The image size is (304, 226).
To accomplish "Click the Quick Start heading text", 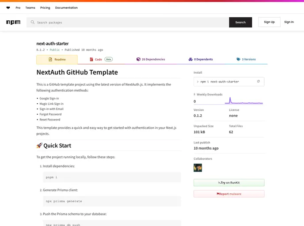I will (x=57, y=146).
